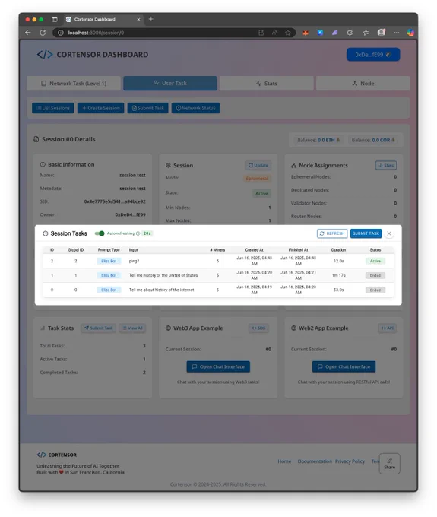Click the Home footer link
The image size is (437, 517).
(284, 461)
